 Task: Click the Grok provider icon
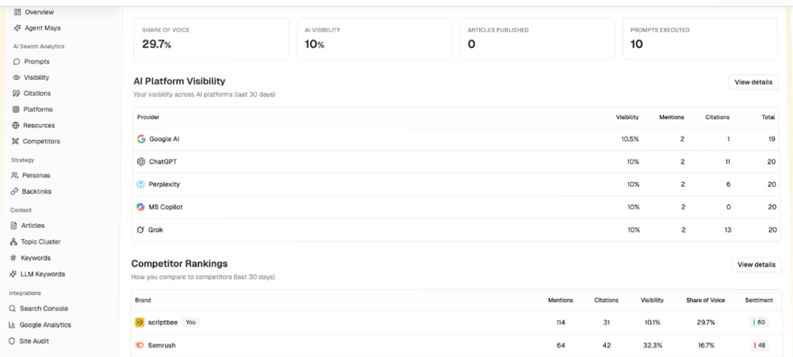(141, 230)
